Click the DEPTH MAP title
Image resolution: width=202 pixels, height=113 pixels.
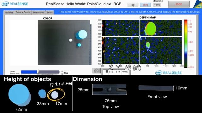click(147, 18)
